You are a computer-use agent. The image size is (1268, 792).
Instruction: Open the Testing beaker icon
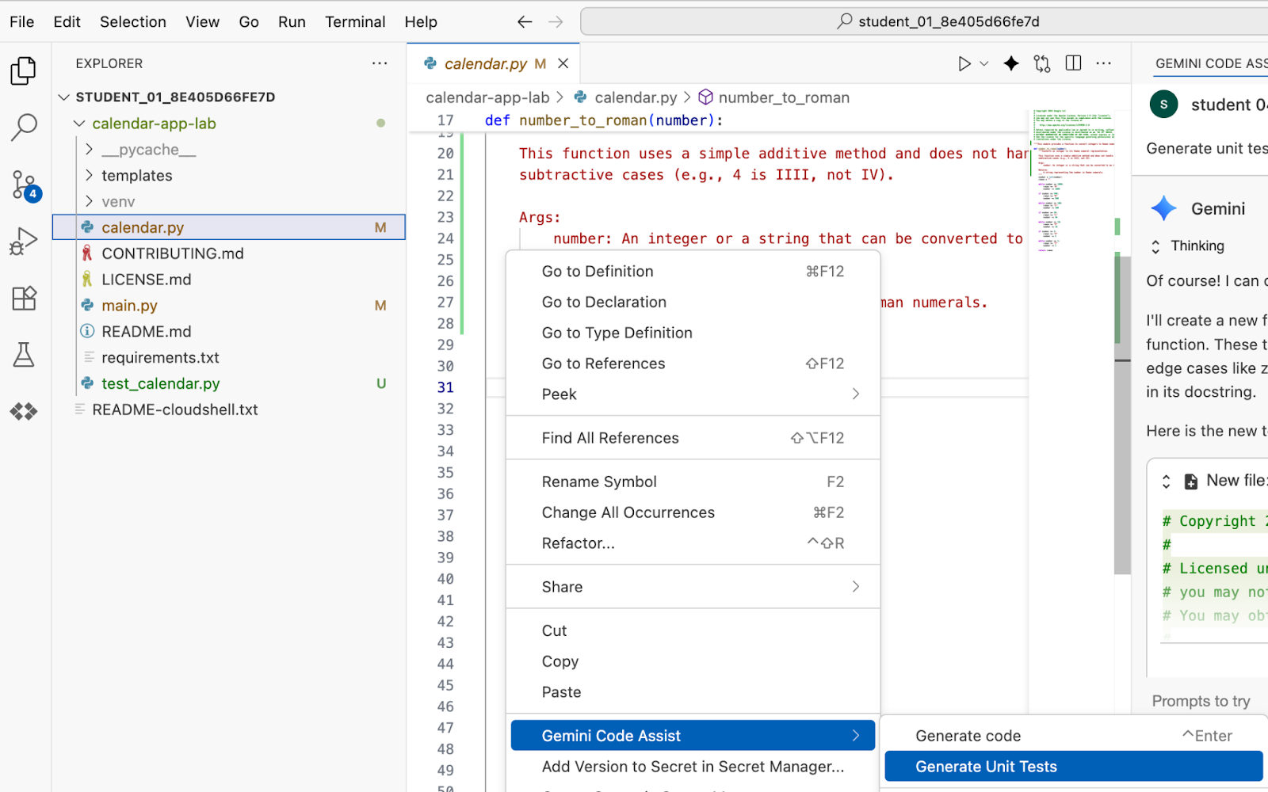point(24,355)
